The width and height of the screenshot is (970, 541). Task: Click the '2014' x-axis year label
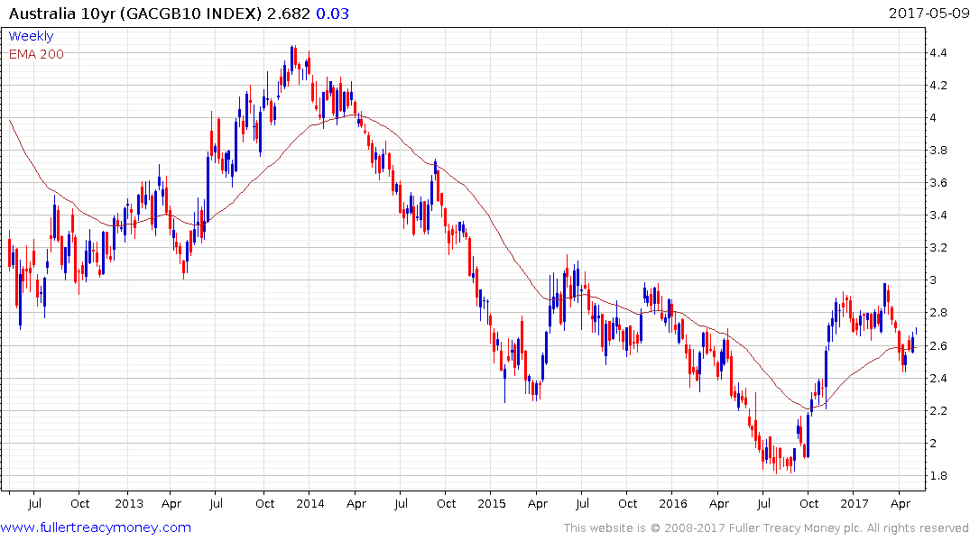[x=309, y=503]
